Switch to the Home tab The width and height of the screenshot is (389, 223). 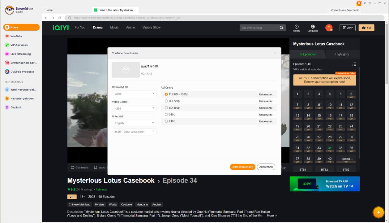[49, 10]
